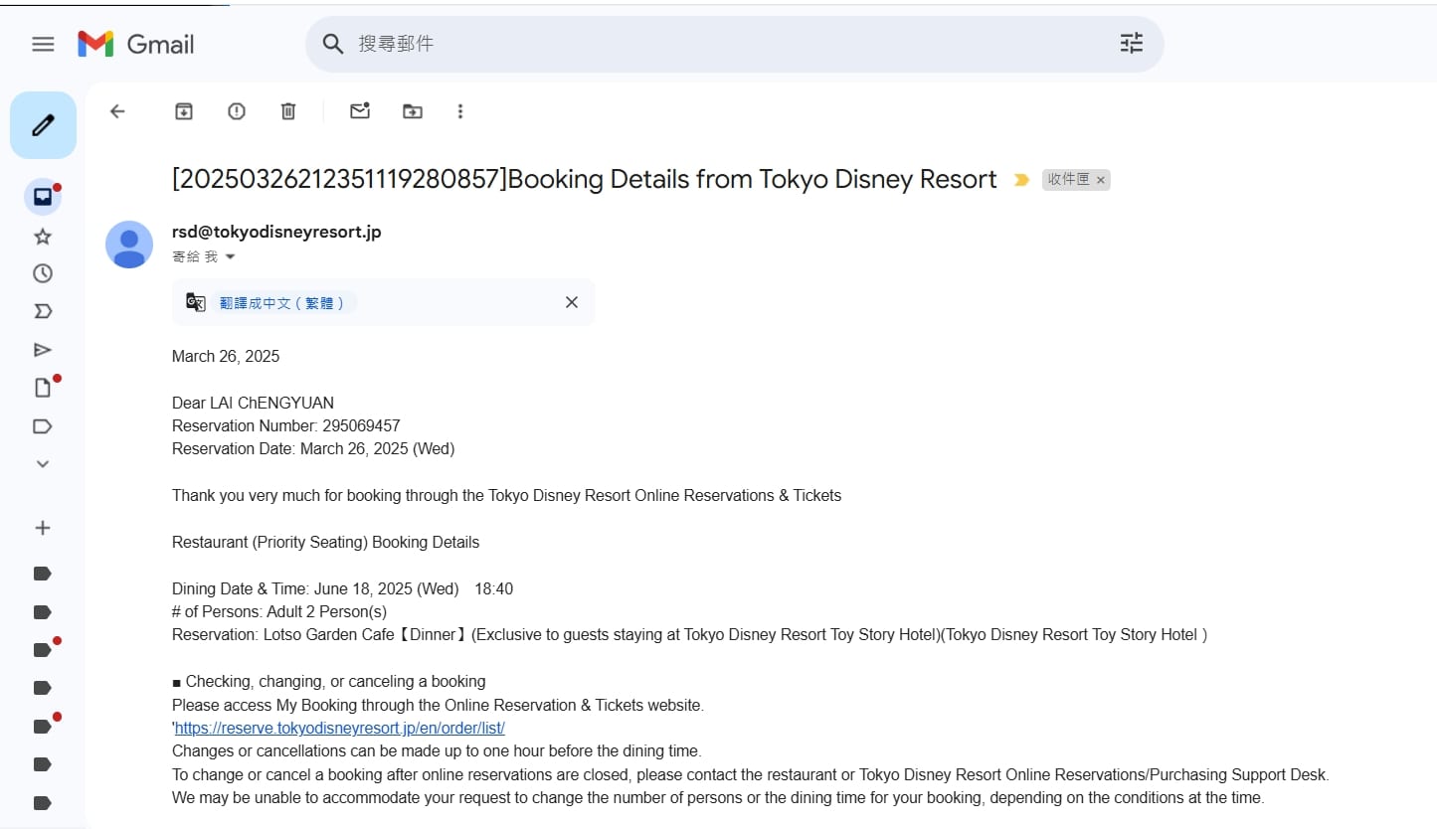Click sender rsd@tokyodisneyresort.jp
The width and height of the screenshot is (1437, 829).
276,232
